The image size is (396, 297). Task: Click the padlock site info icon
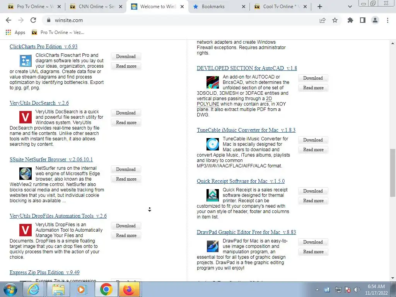pos(49,20)
